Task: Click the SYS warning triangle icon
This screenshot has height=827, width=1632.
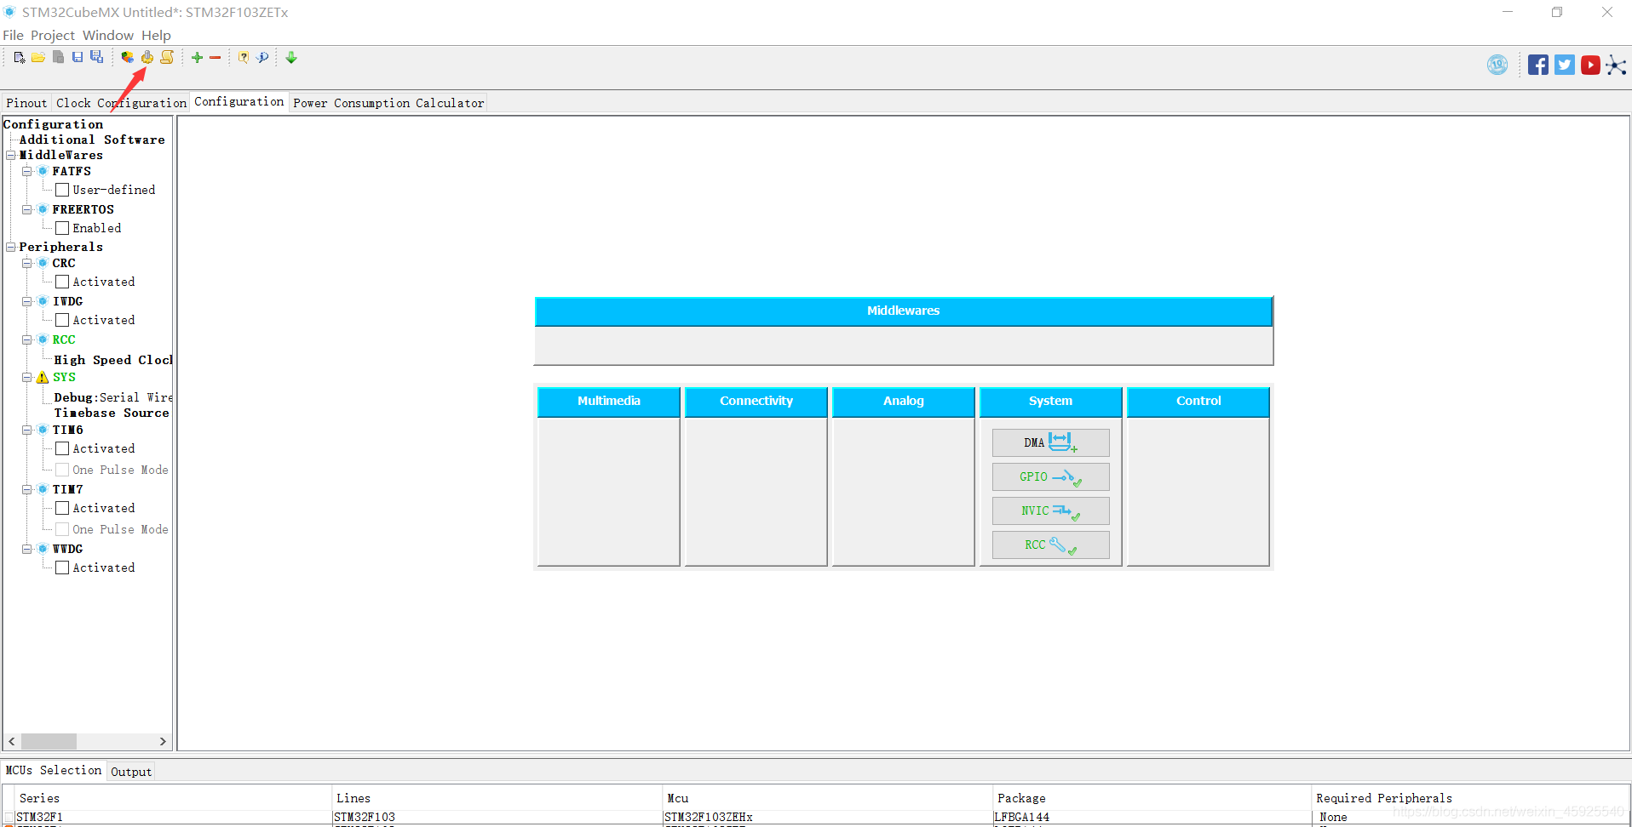Action: [x=43, y=377]
